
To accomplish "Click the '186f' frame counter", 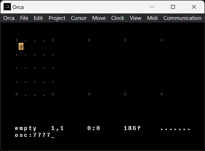I will [132, 128].
